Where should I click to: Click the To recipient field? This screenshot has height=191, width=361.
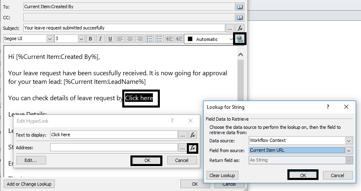(129, 7)
